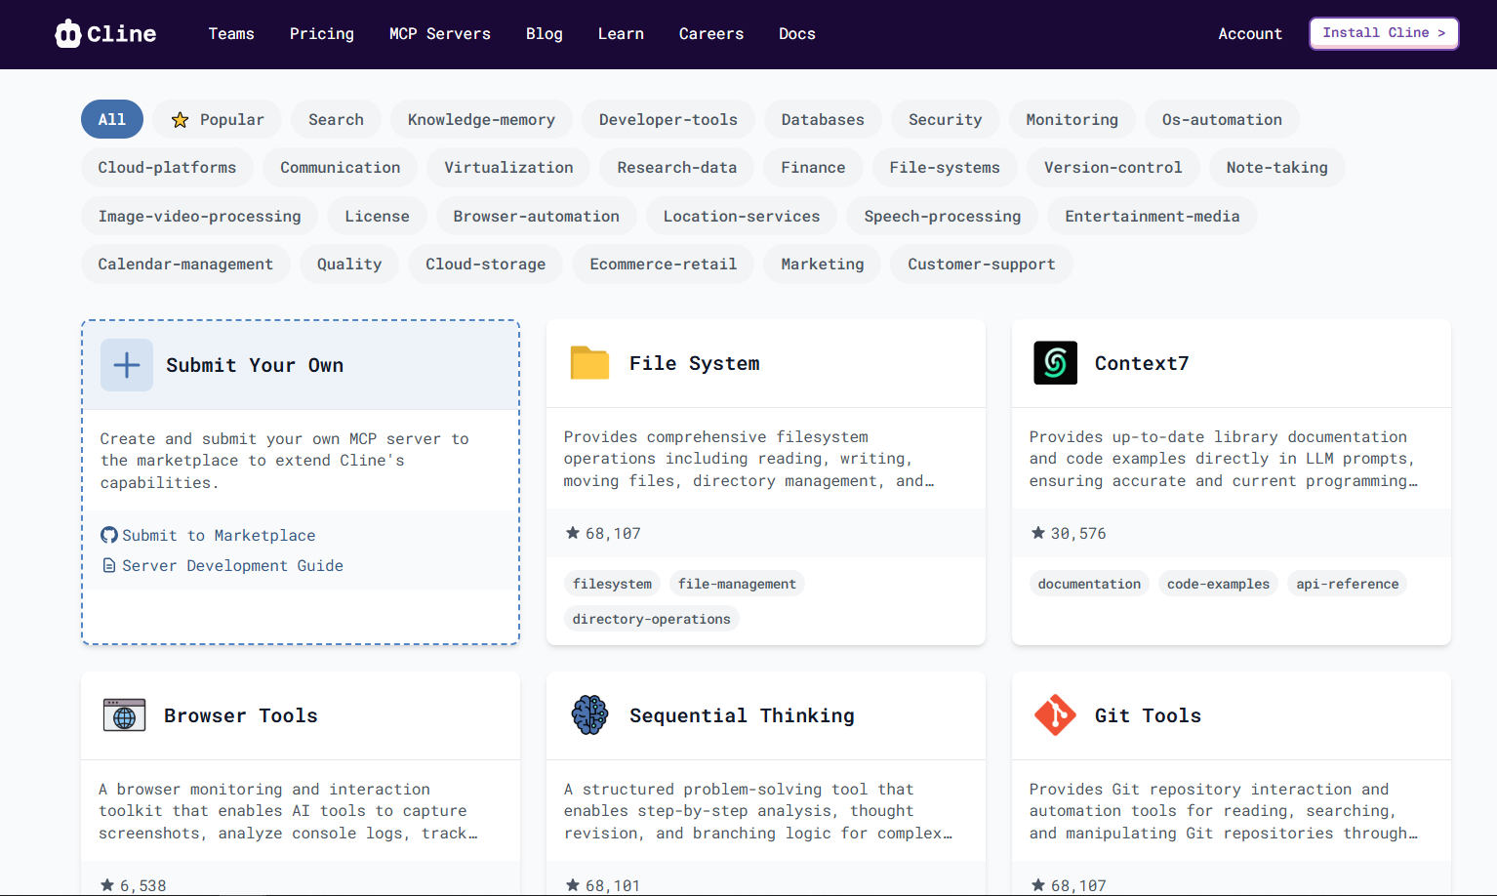The image size is (1497, 896).
Task: Click the directory-operations tag
Action: click(x=651, y=619)
